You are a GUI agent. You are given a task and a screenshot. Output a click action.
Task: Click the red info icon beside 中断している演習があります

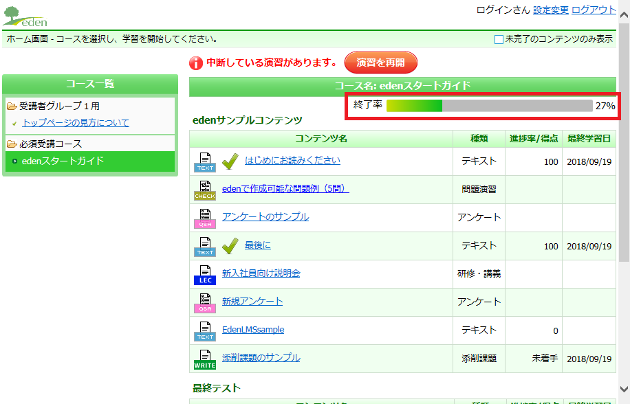pyautogui.click(x=196, y=63)
